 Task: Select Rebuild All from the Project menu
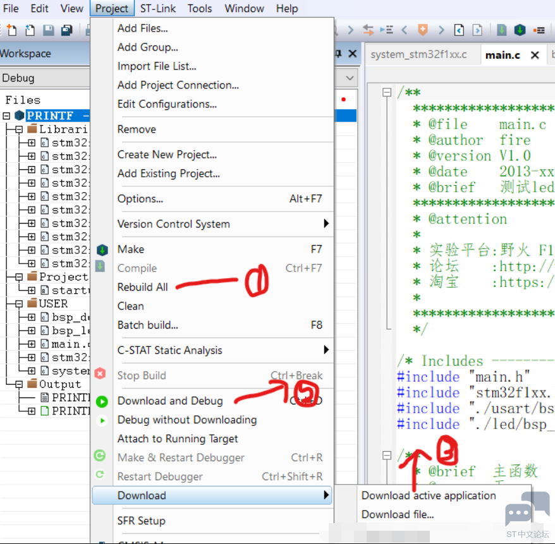click(x=143, y=287)
